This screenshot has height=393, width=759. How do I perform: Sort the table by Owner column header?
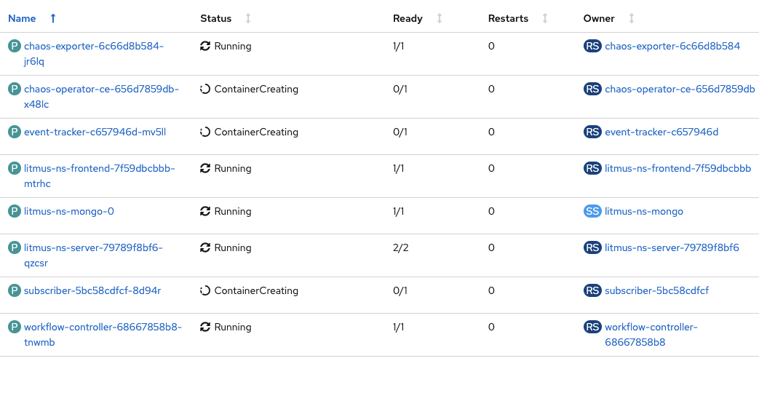click(x=599, y=18)
